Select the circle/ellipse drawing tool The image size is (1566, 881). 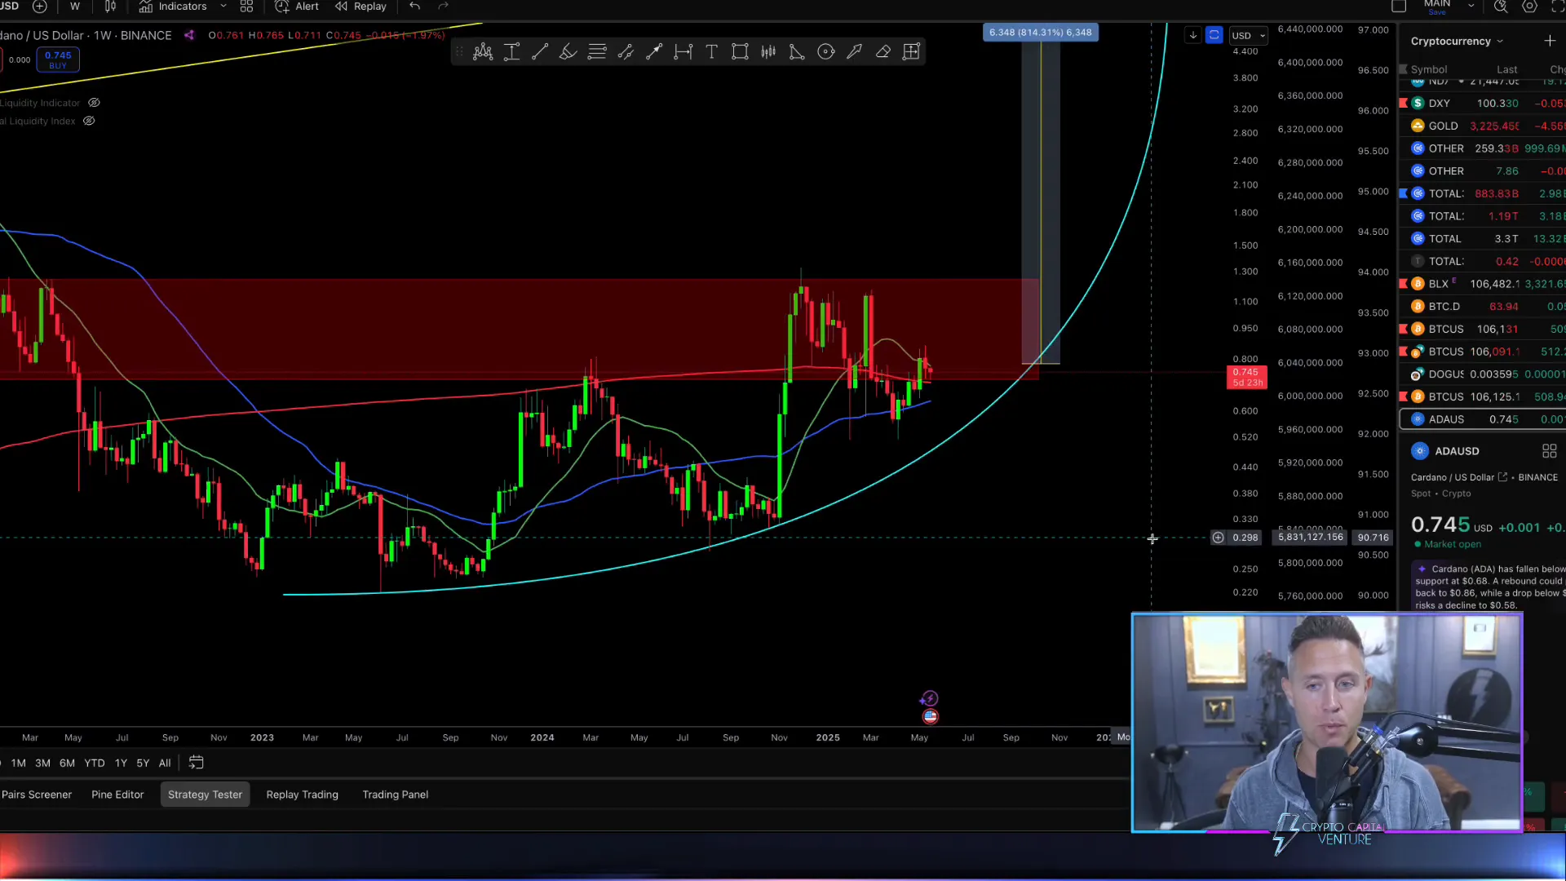coord(826,52)
